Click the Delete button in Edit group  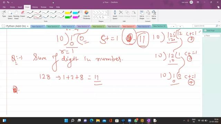121,14
